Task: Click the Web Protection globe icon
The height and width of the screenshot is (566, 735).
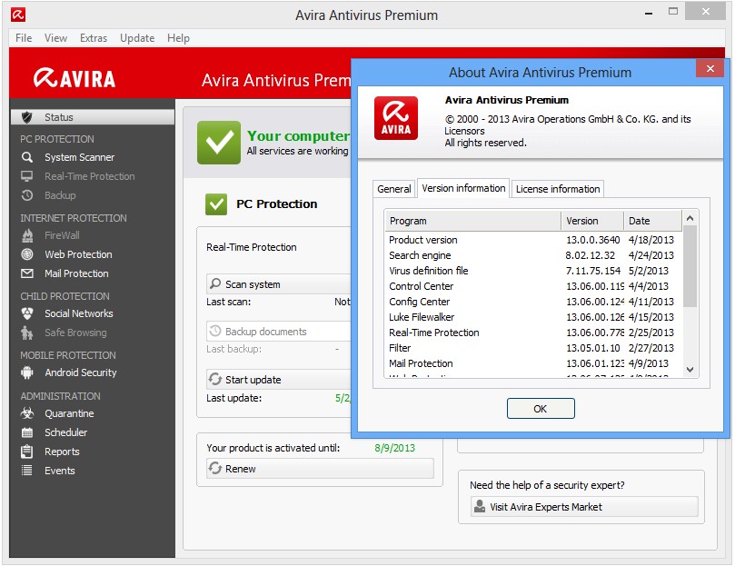Action: click(27, 254)
